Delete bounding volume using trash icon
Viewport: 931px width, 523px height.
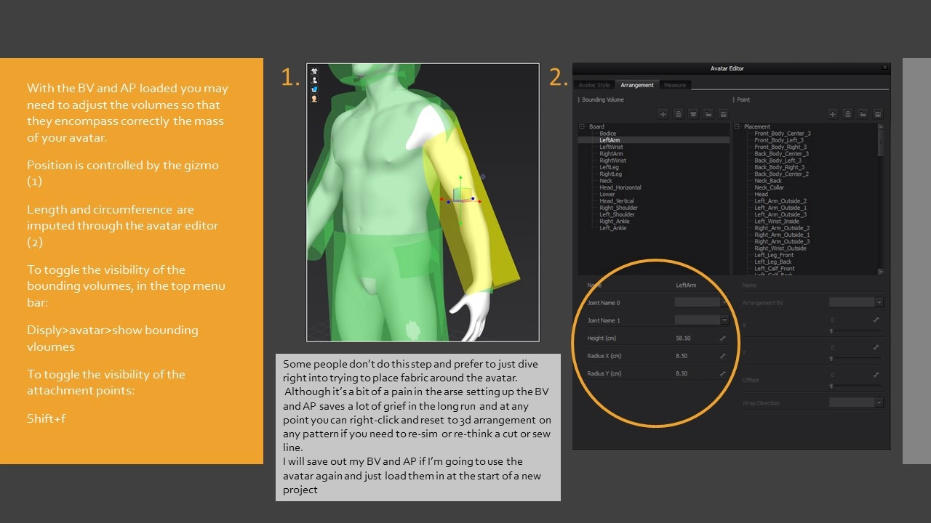678,114
